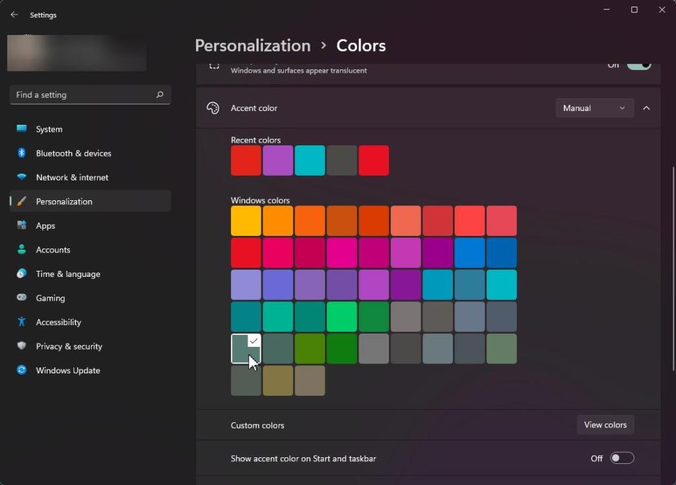
Task: Open the Accent color mode dropdown showing Manual
Action: [x=593, y=108]
